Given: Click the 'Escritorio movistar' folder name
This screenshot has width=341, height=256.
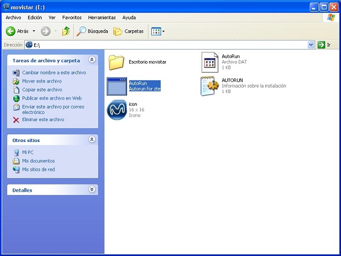Looking at the screenshot, I should click(x=147, y=62).
